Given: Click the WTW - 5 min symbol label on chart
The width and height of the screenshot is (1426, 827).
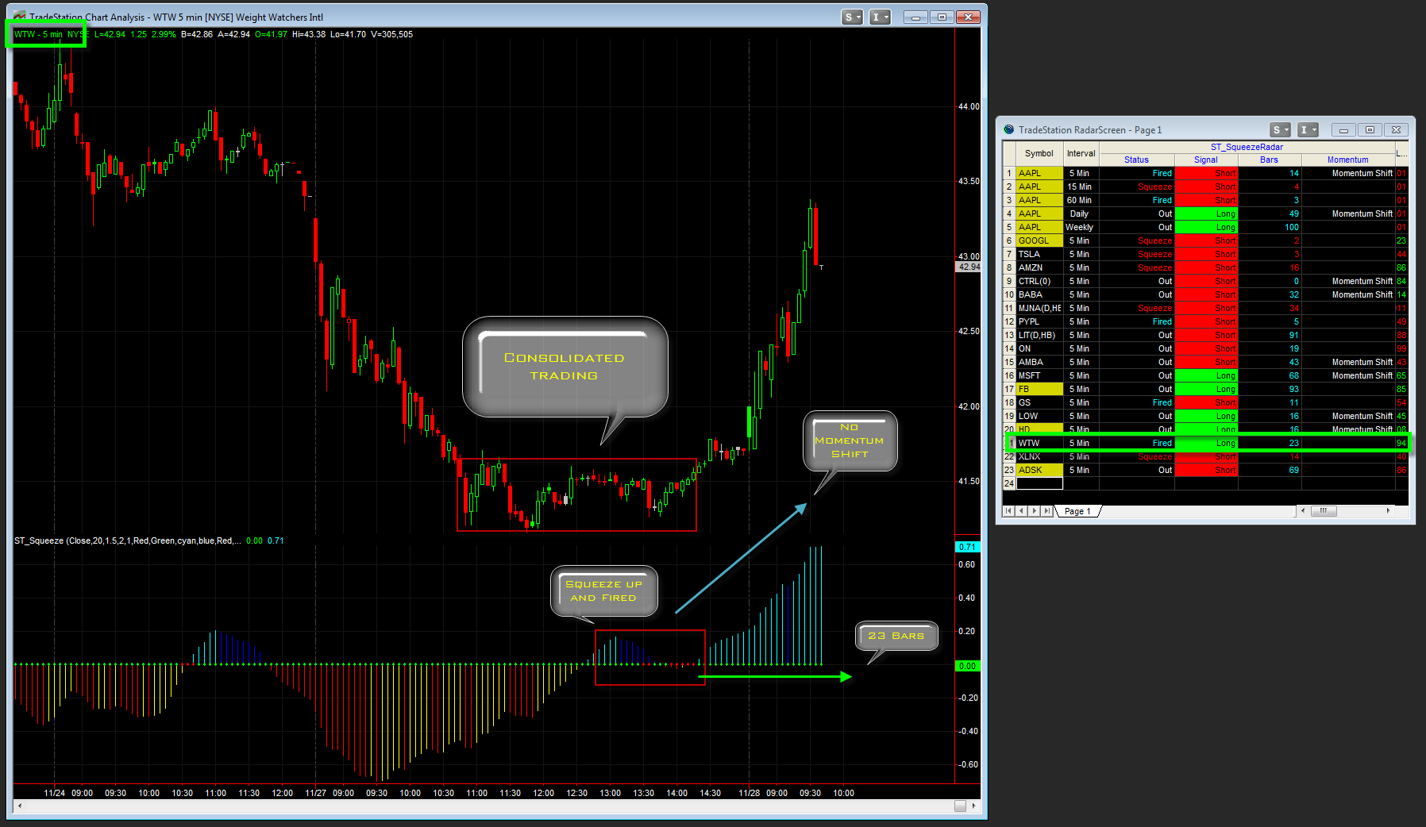Looking at the screenshot, I should point(38,34).
